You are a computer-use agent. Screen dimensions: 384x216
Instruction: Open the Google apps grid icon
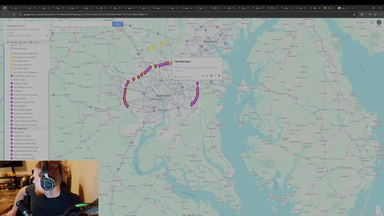pos(372,22)
